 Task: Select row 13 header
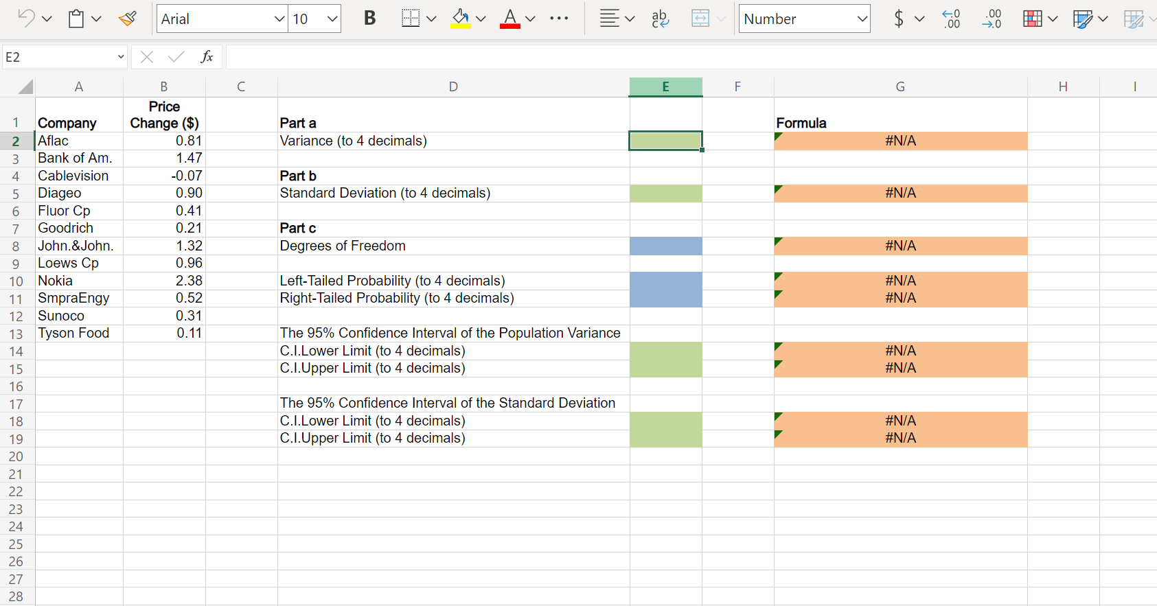tap(16, 334)
